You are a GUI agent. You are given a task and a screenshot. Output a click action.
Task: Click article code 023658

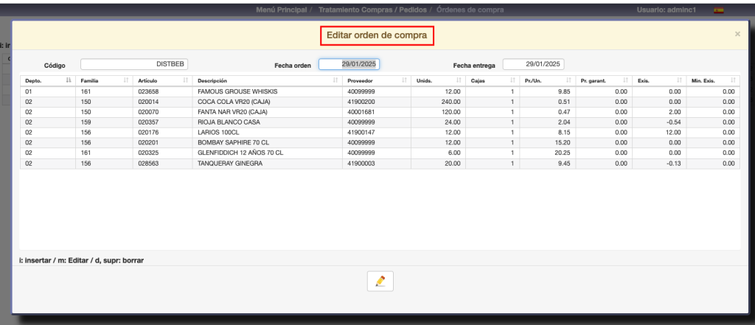pyautogui.click(x=147, y=91)
